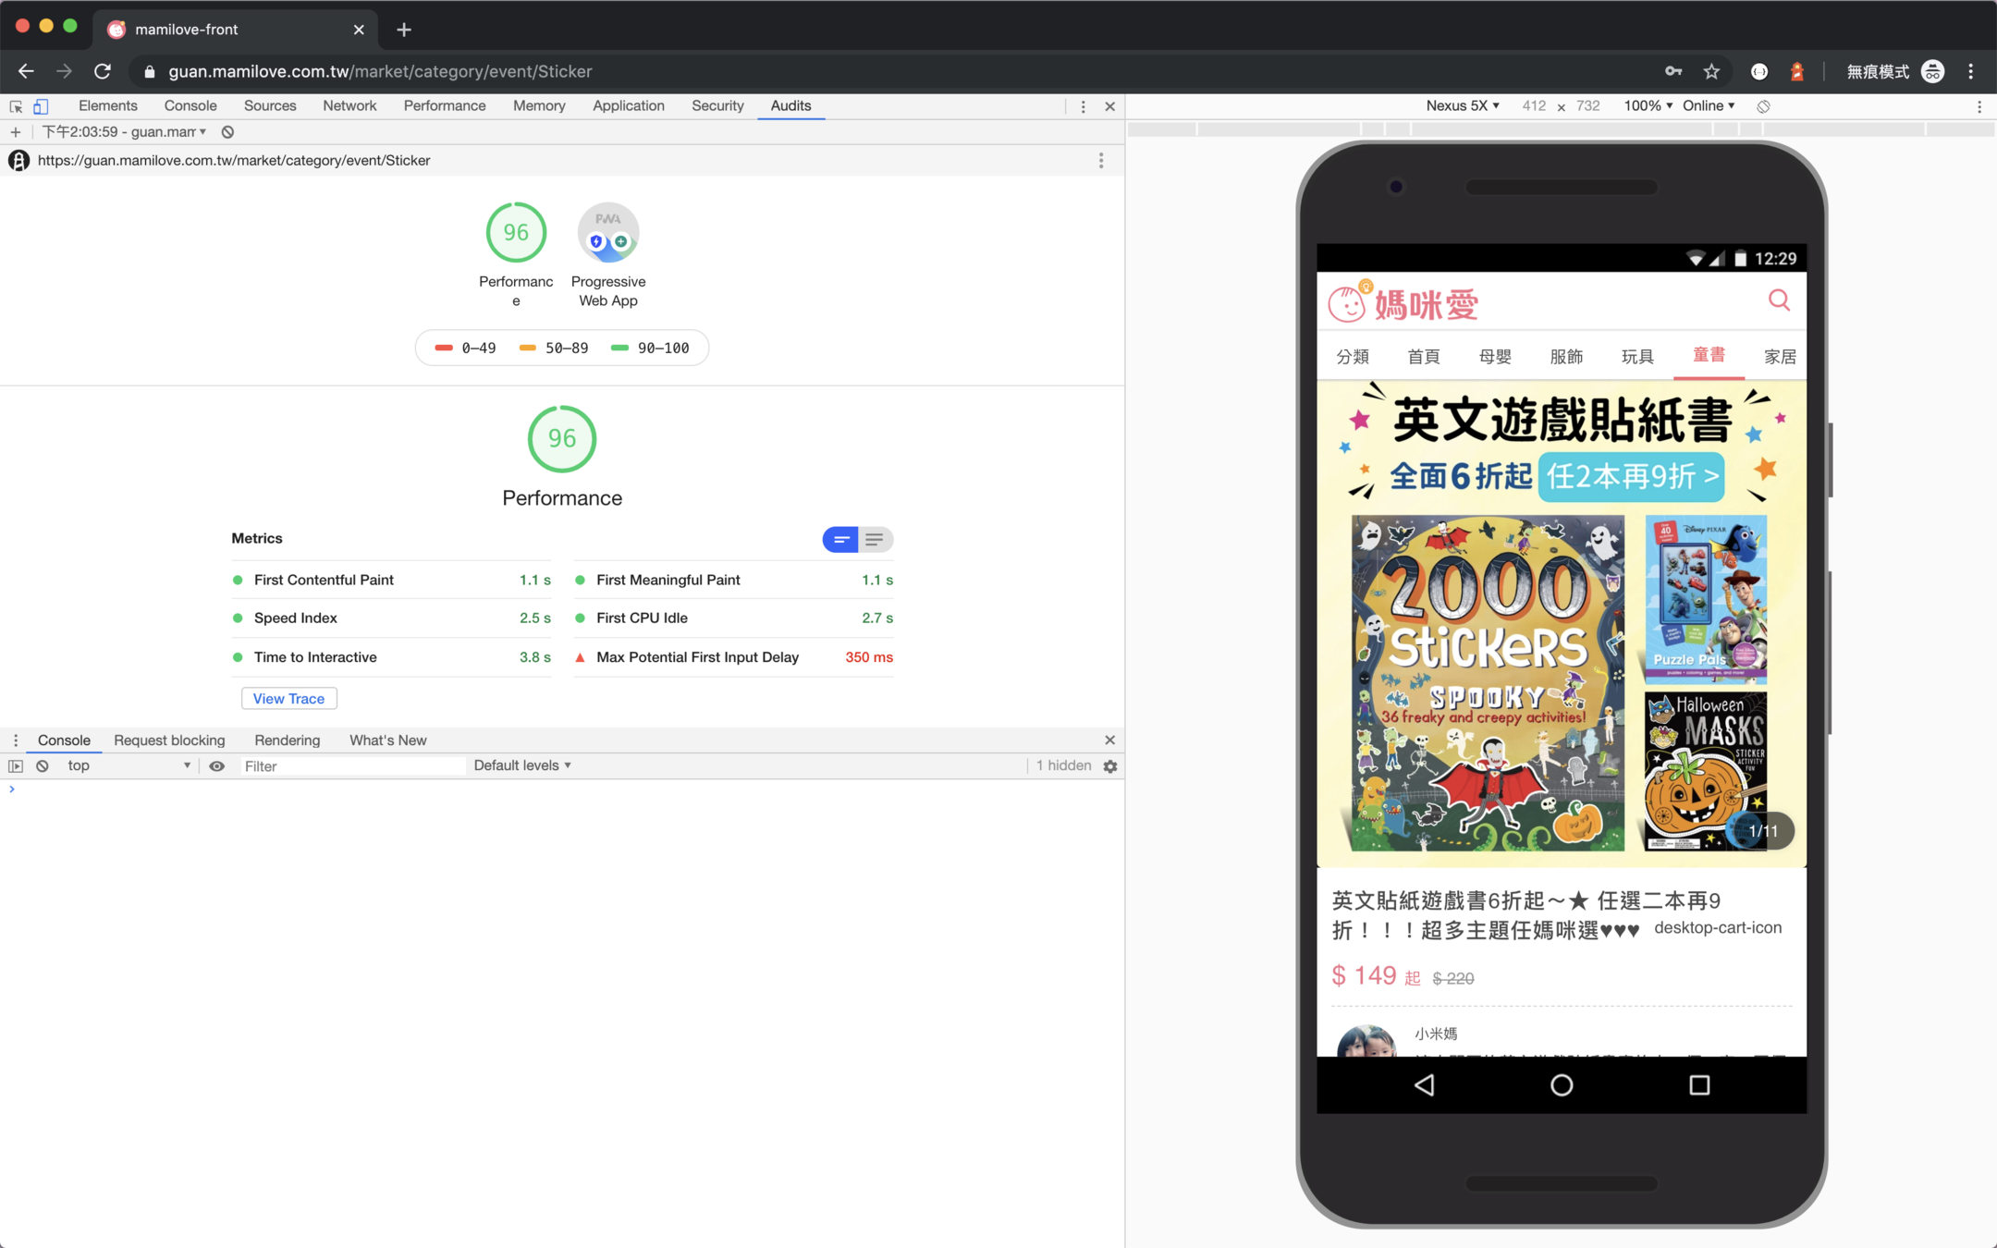Show console sidebar panel icon
This screenshot has height=1248, width=1997.
coord(16,766)
